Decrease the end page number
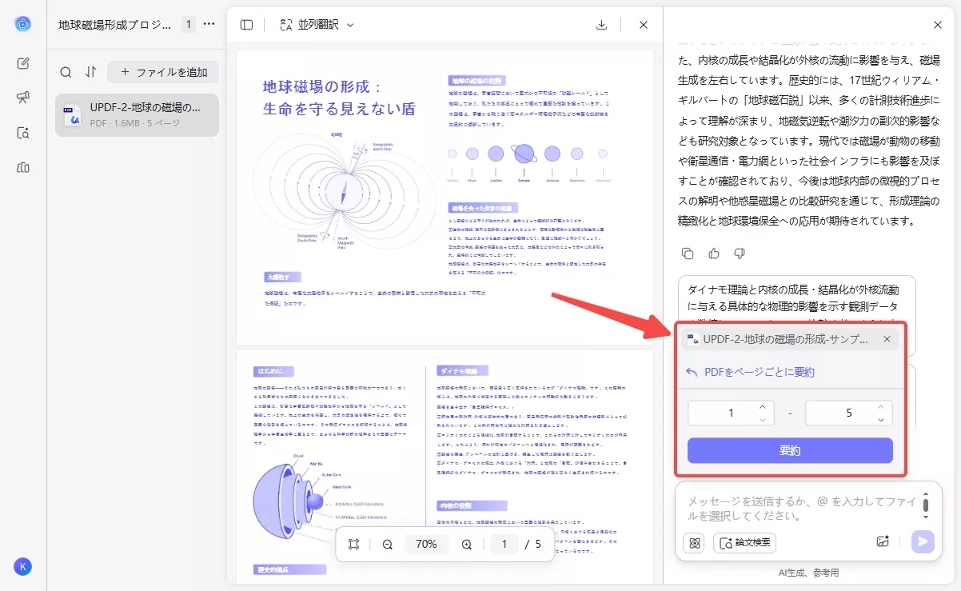 (x=881, y=419)
